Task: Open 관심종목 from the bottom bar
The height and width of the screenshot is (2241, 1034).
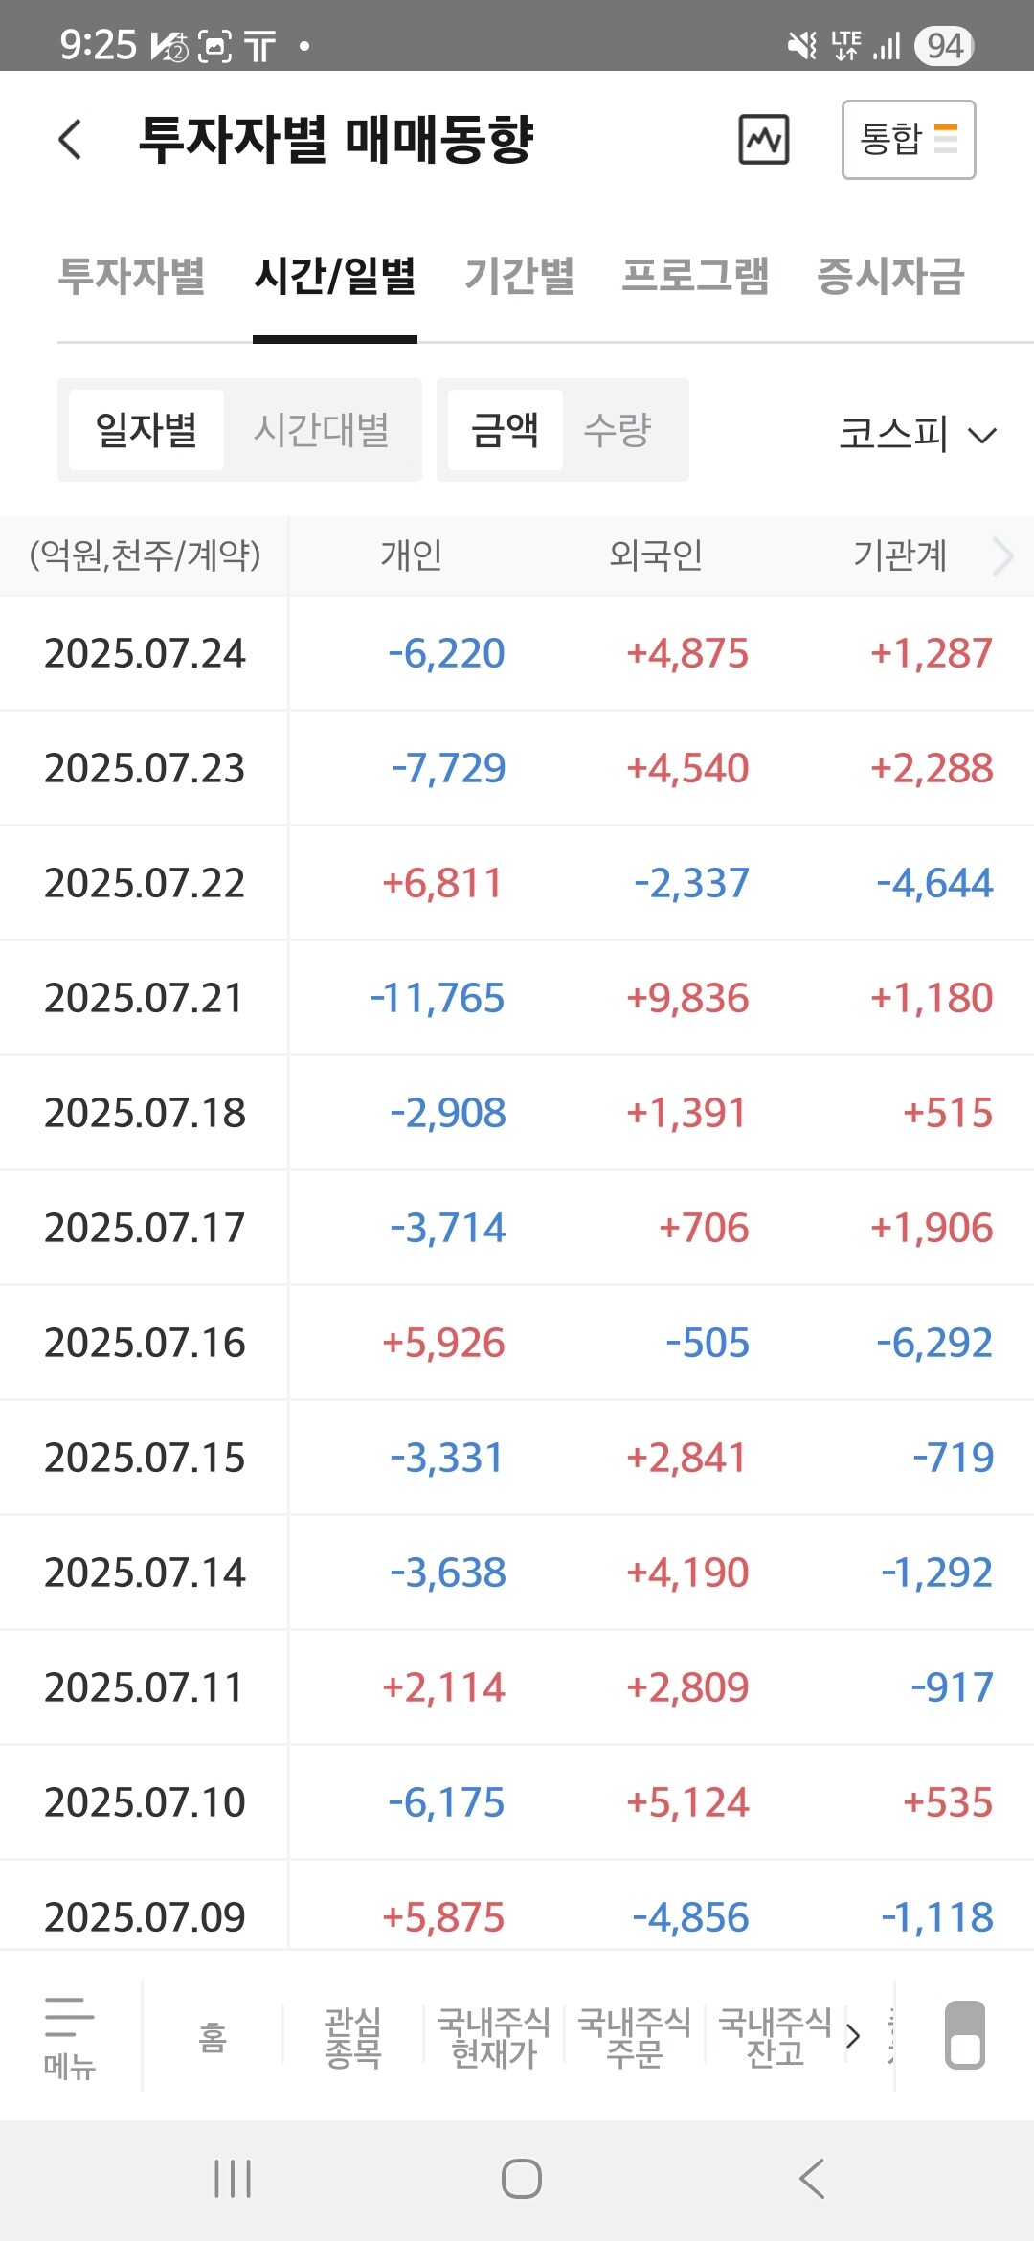Action: pos(352,2036)
